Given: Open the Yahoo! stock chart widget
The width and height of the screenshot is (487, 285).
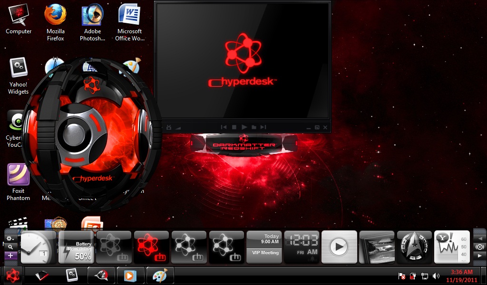Looking at the screenshot, I should point(452,247).
